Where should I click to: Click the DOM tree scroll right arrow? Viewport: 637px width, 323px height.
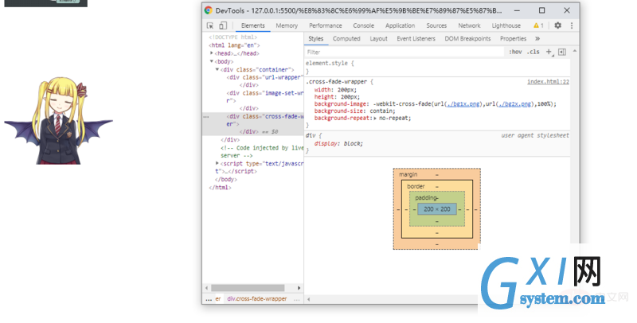click(299, 288)
